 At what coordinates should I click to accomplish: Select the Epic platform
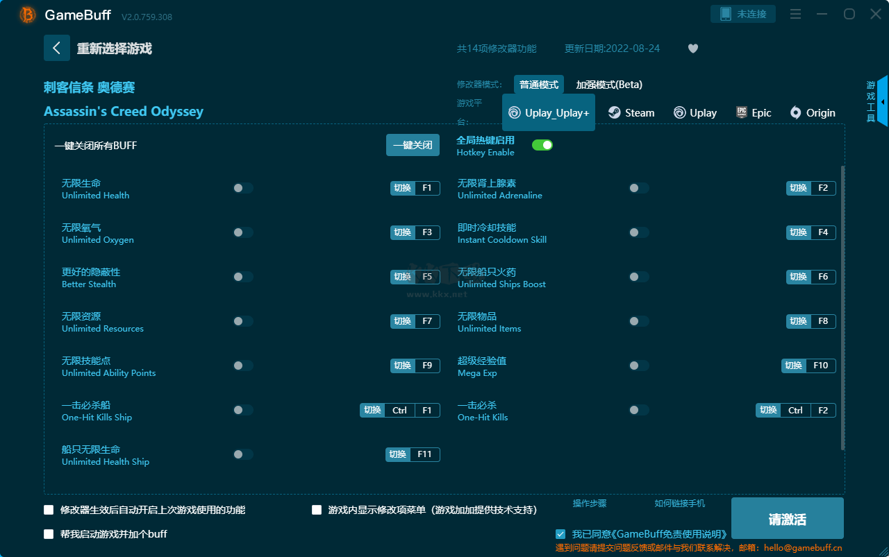pyautogui.click(x=754, y=113)
